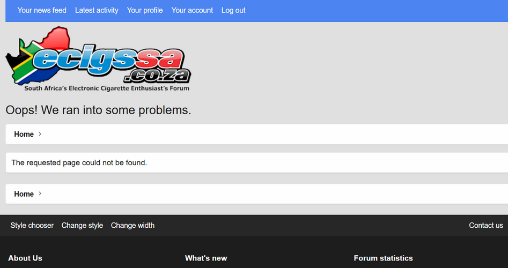Click chevron beside Home below error message
Screen dimensions: 508x268
click(x=40, y=193)
